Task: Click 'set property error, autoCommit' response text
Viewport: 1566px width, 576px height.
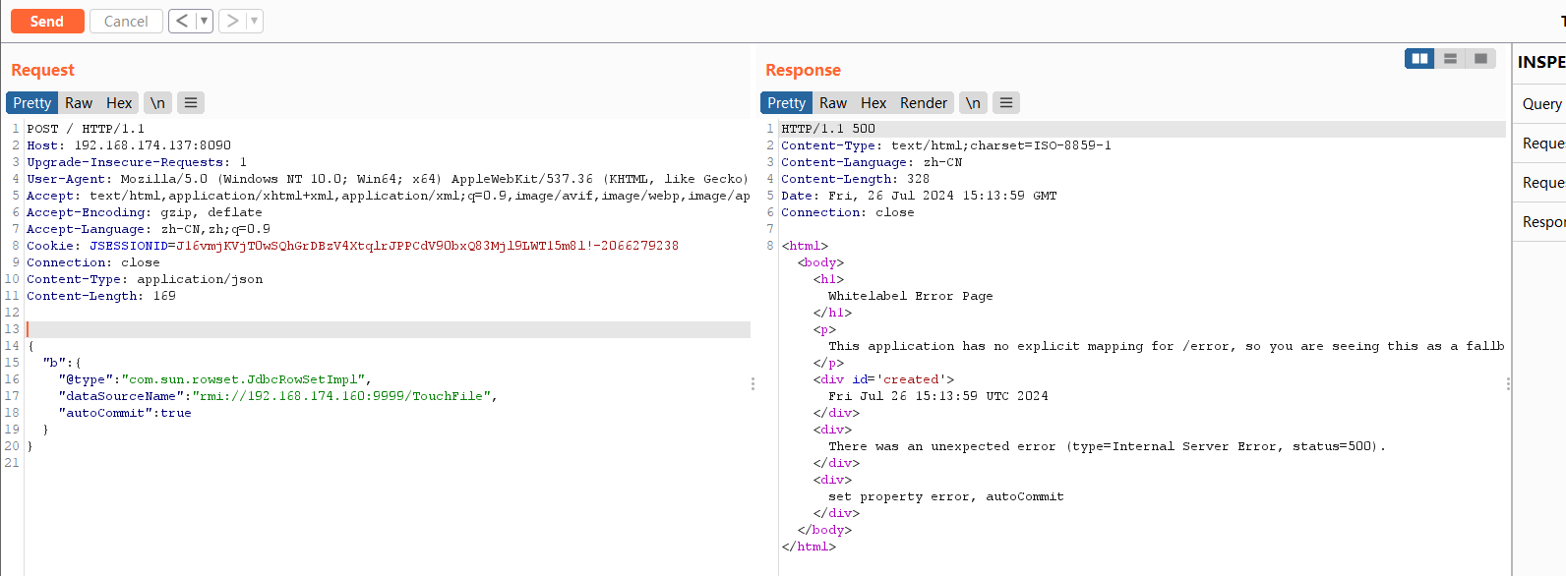Action: click(x=946, y=496)
